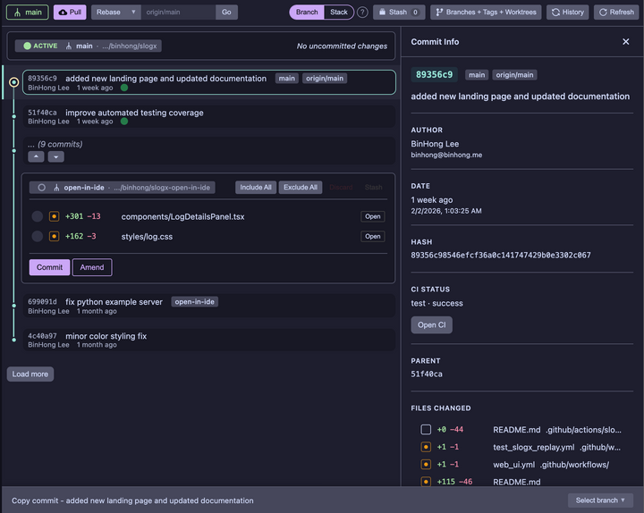Close the Commit Info panel
The image size is (644, 513).
coord(625,42)
